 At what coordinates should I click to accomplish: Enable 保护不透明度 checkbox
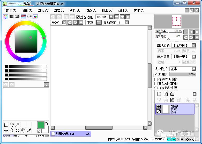pyautogui.click(x=156, y=80)
